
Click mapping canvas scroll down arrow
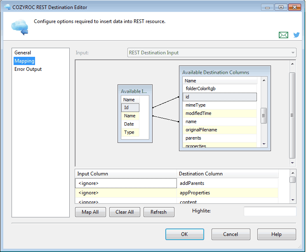click(x=292, y=163)
